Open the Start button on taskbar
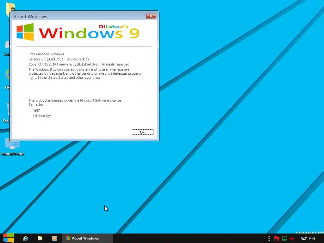Image resolution: width=324 pixels, height=243 pixels. pos(9,238)
